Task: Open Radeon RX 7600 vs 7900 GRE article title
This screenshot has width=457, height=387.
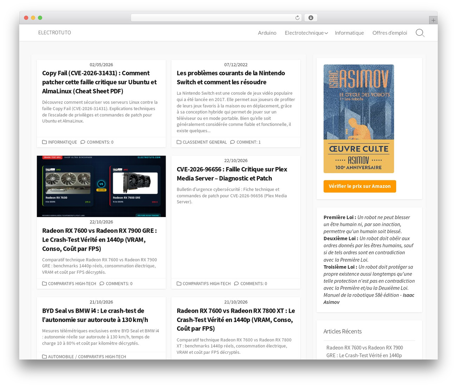Action: pyautogui.click(x=99, y=240)
